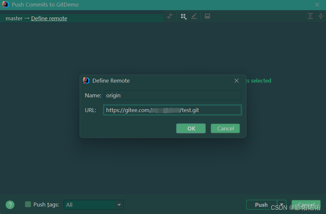The width and height of the screenshot is (326, 214).
Task: Focus the URL input field
Action: pos(172,110)
